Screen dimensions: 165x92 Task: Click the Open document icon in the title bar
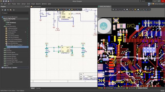tap(8, 1)
